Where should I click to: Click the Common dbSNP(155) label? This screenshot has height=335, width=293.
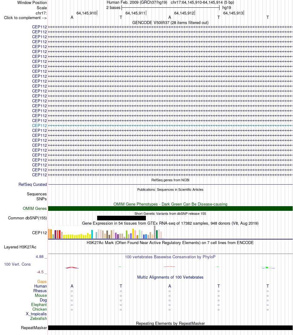tap(27, 218)
